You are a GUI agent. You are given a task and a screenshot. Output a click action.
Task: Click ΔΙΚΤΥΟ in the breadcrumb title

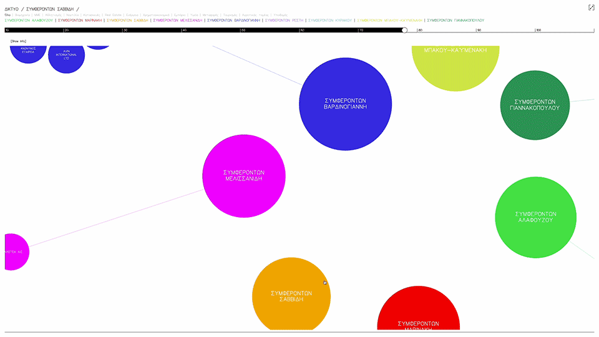[x=11, y=9]
